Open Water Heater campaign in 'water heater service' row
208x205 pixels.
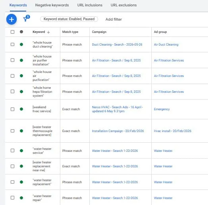[x=115, y=151]
